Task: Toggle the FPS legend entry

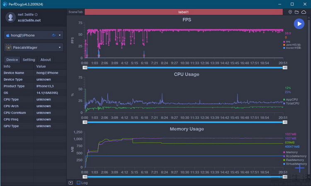Action: point(287,42)
